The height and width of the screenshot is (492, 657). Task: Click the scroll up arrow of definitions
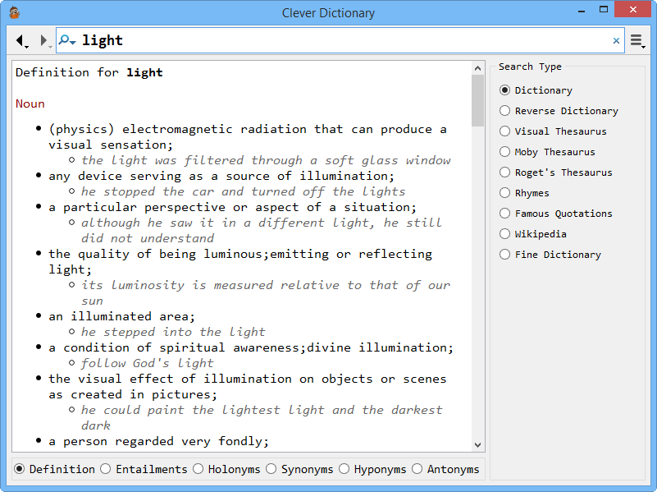click(x=477, y=68)
